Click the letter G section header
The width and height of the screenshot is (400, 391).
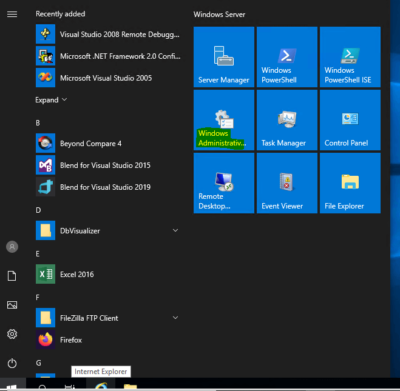[x=38, y=363]
